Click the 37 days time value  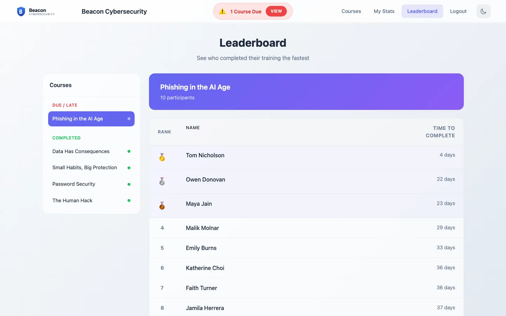coord(446,308)
